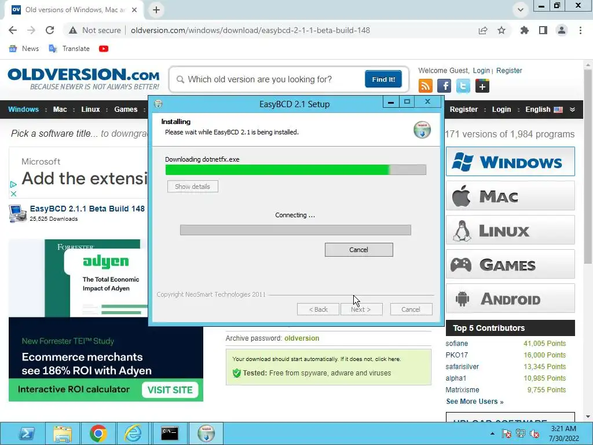Open the Chrome profile avatar

[x=562, y=30]
